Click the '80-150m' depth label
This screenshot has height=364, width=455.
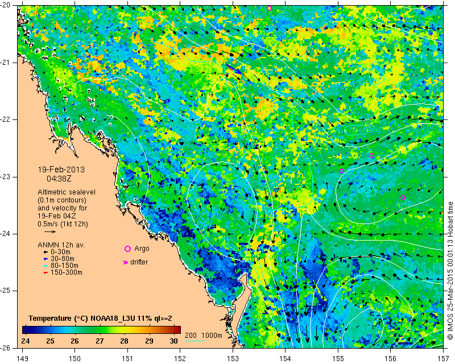click(64, 266)
